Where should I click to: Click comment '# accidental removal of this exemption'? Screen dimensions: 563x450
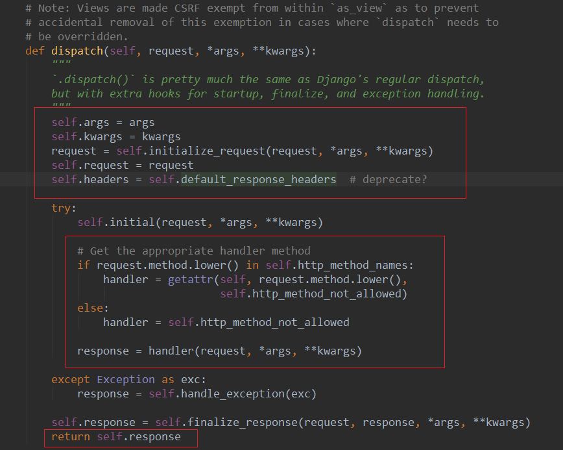click(262, 23)
